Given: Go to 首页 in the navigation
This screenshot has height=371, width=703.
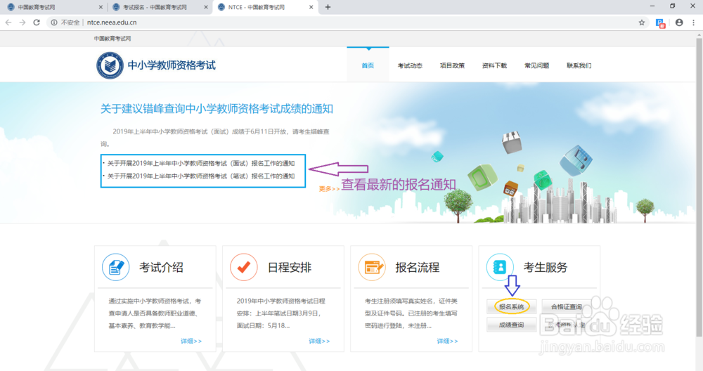Looking at the screenshot, I should [368, 65].
